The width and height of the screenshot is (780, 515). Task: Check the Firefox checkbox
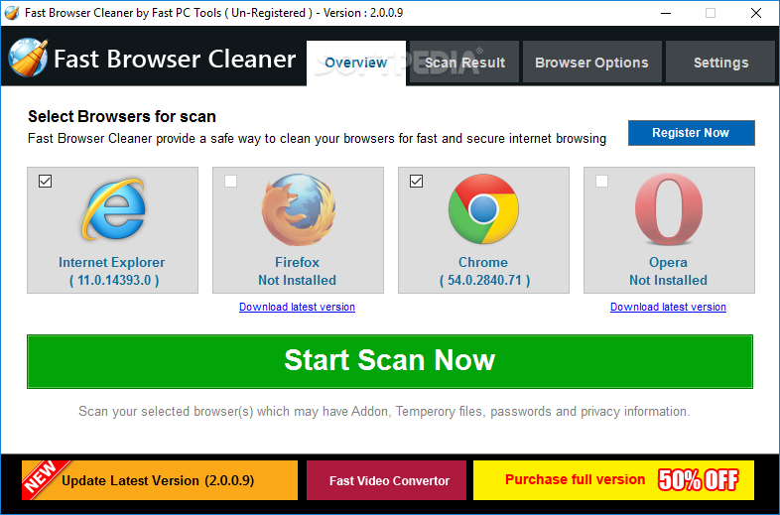pyautogui.click(x=230, y=182)
